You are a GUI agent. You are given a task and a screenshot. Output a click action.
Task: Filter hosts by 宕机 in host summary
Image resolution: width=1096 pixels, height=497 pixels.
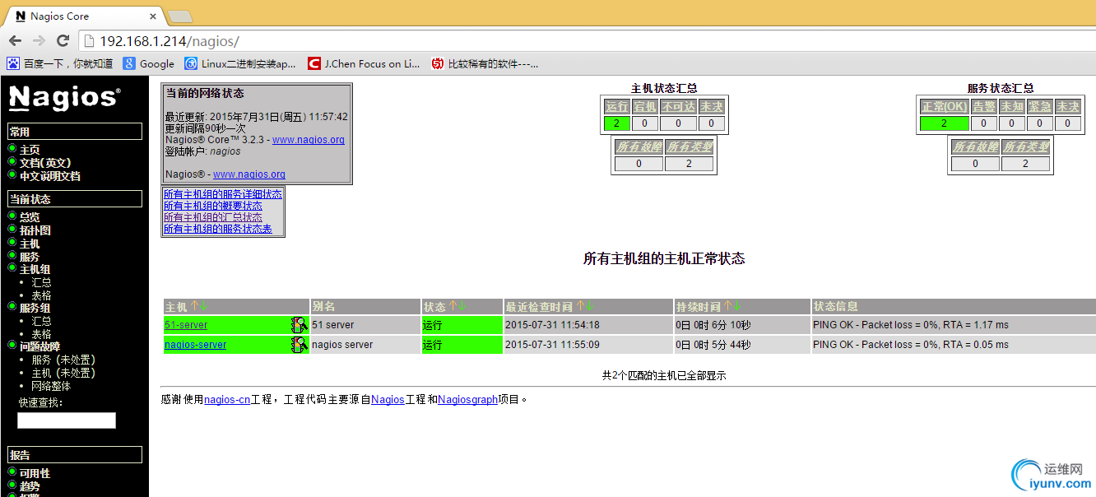click(x=644, y=106)
